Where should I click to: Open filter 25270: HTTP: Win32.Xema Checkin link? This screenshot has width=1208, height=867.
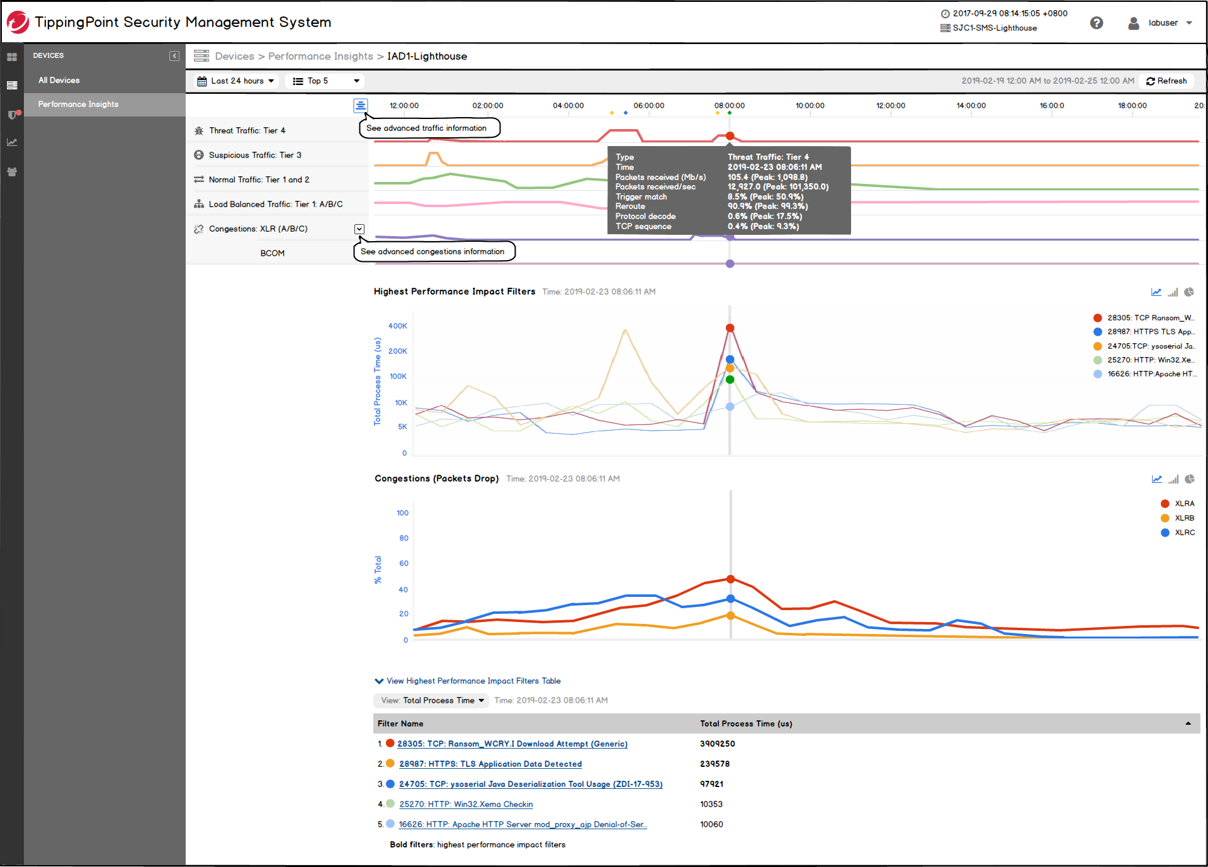pyautogui.click(x=466, y=804)
